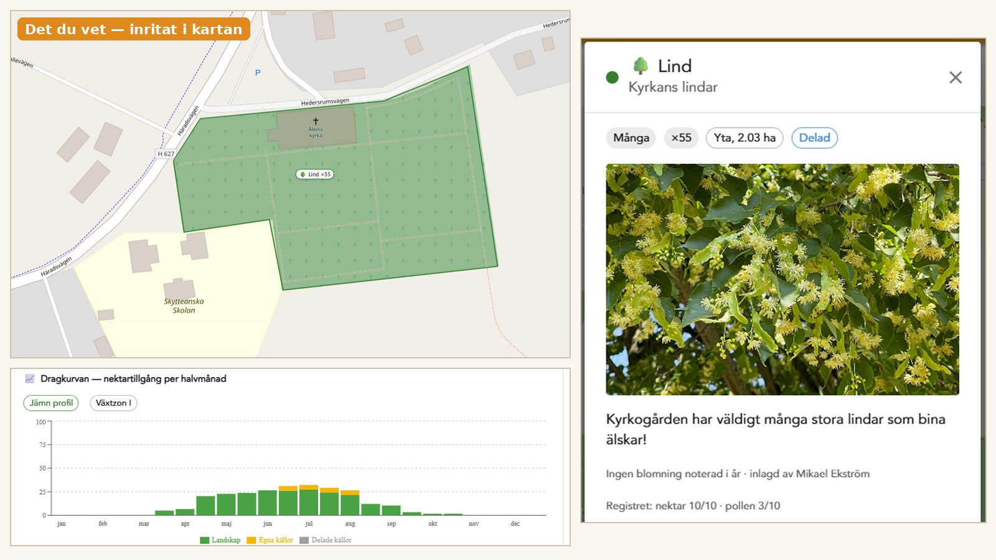The height and width of the screenshot is (560, 996).
Task: Click the ×55 count chip
Action: [681, 138]
